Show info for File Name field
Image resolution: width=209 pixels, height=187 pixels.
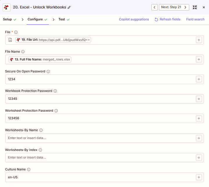click(x=23, y=52)
